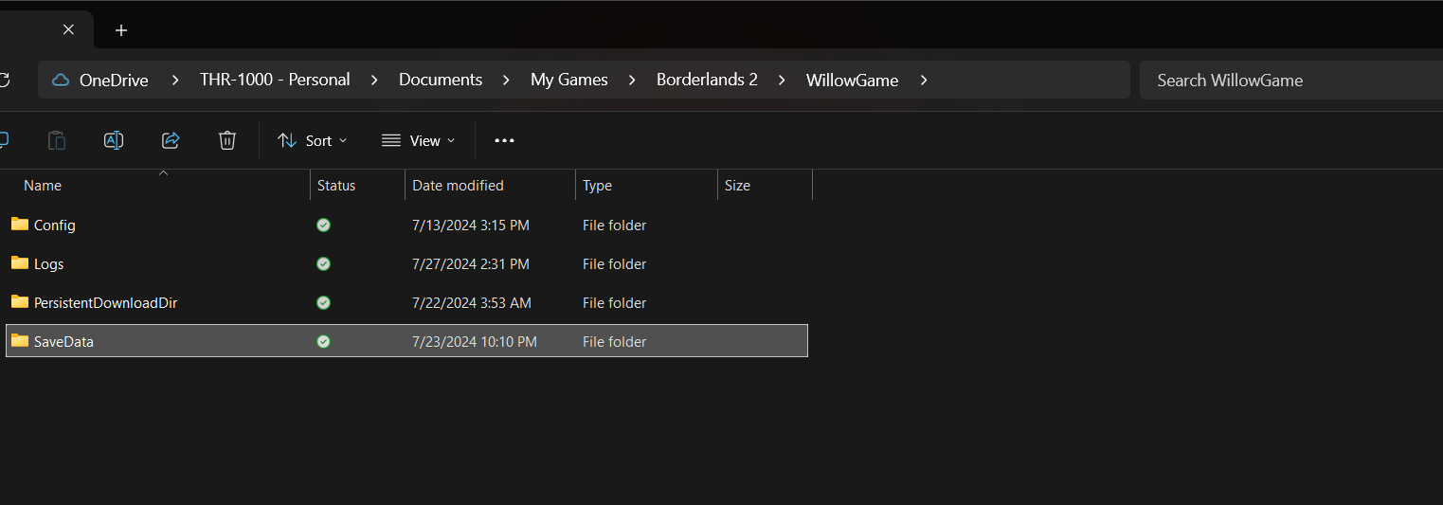The image size is (1443, 505).
Task: Navigate to Documents breadcrumb
Action: (x=441, y=80)
